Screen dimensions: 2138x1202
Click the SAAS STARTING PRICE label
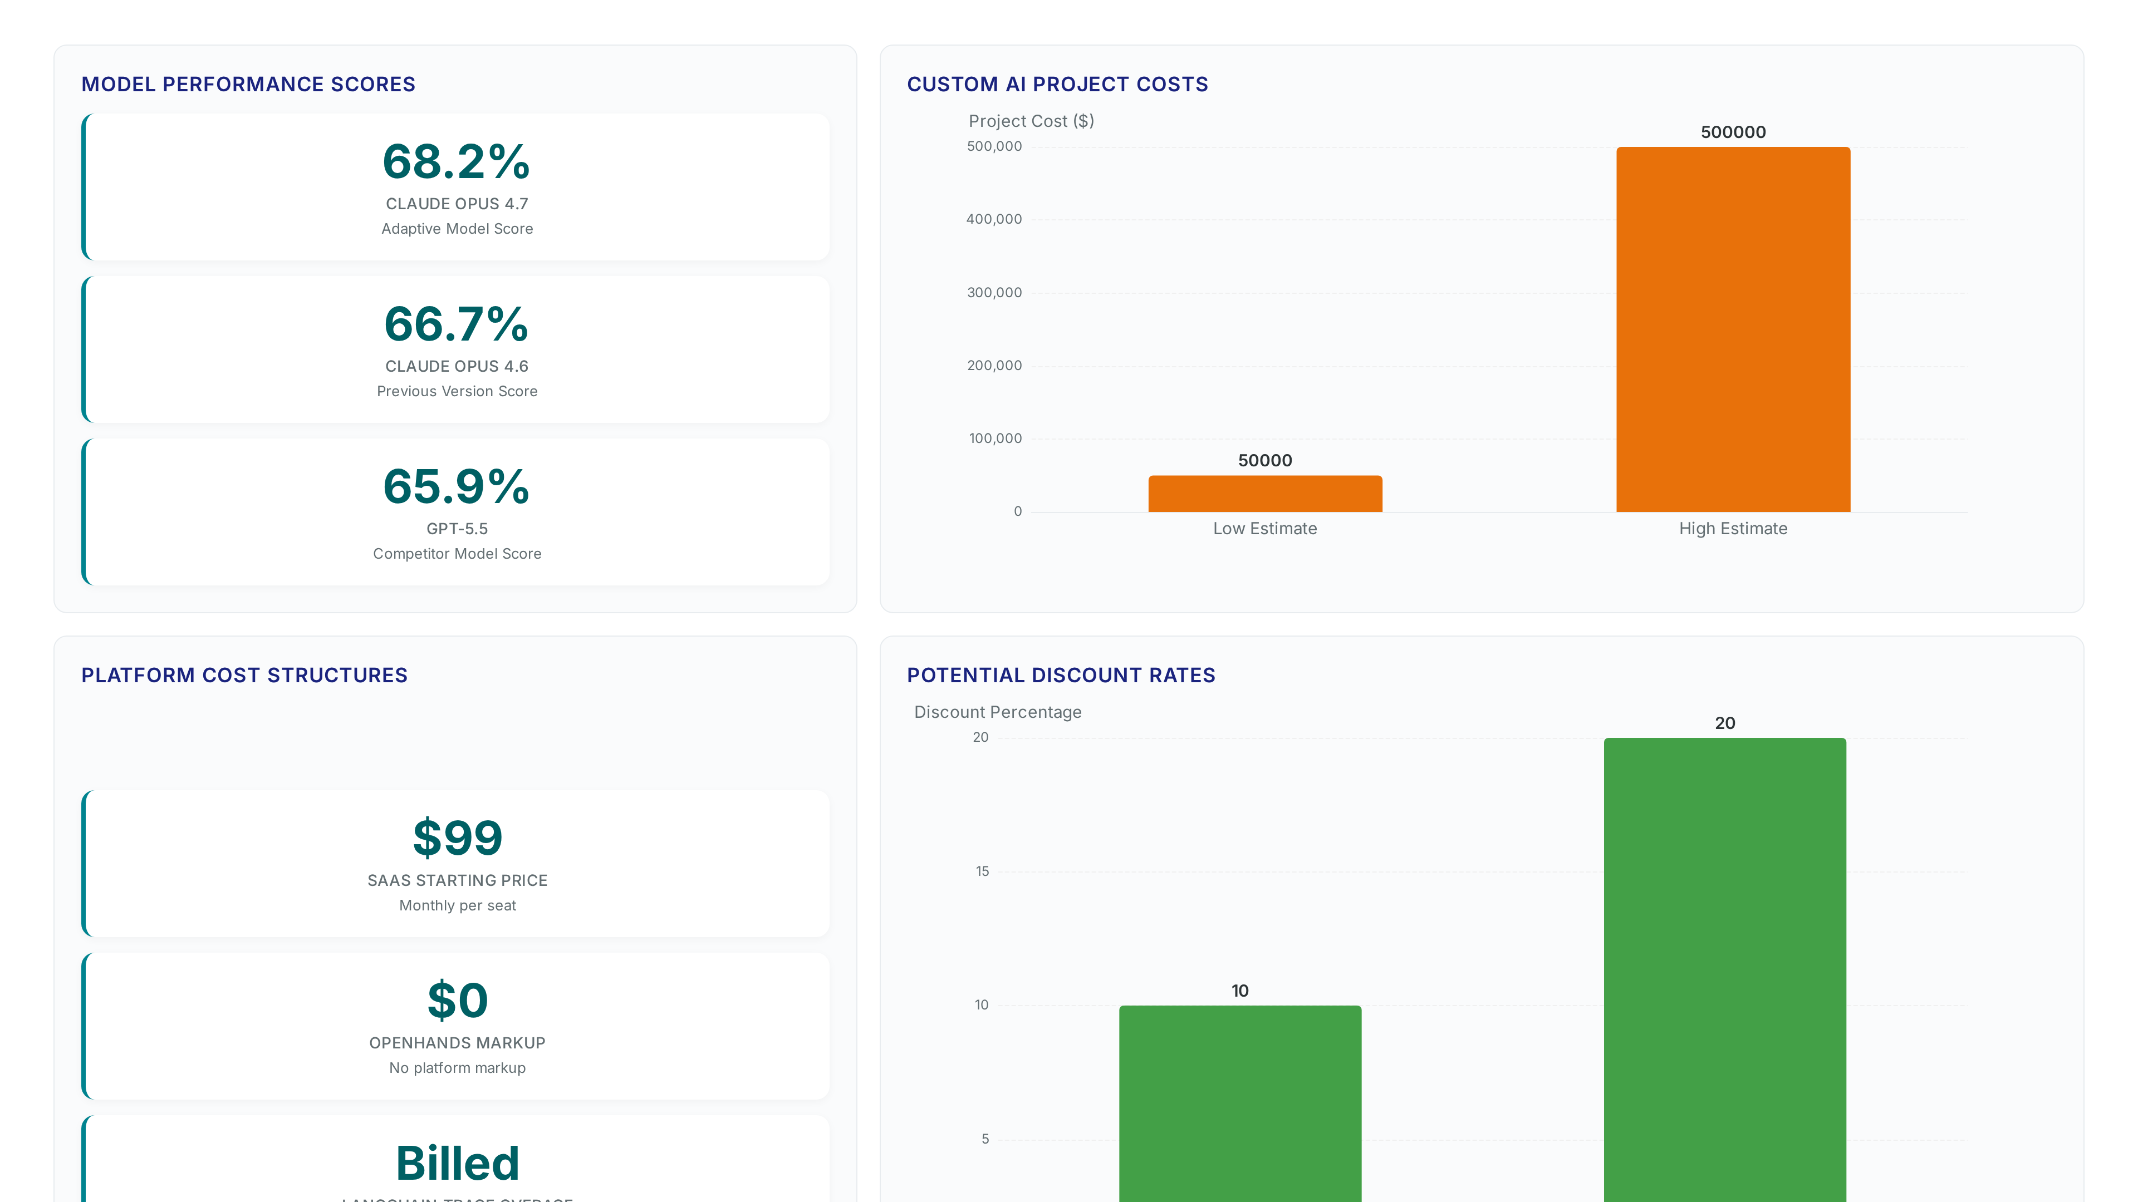457,881
